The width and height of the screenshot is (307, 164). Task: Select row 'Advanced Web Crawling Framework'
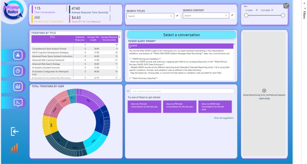coord(75,60)
